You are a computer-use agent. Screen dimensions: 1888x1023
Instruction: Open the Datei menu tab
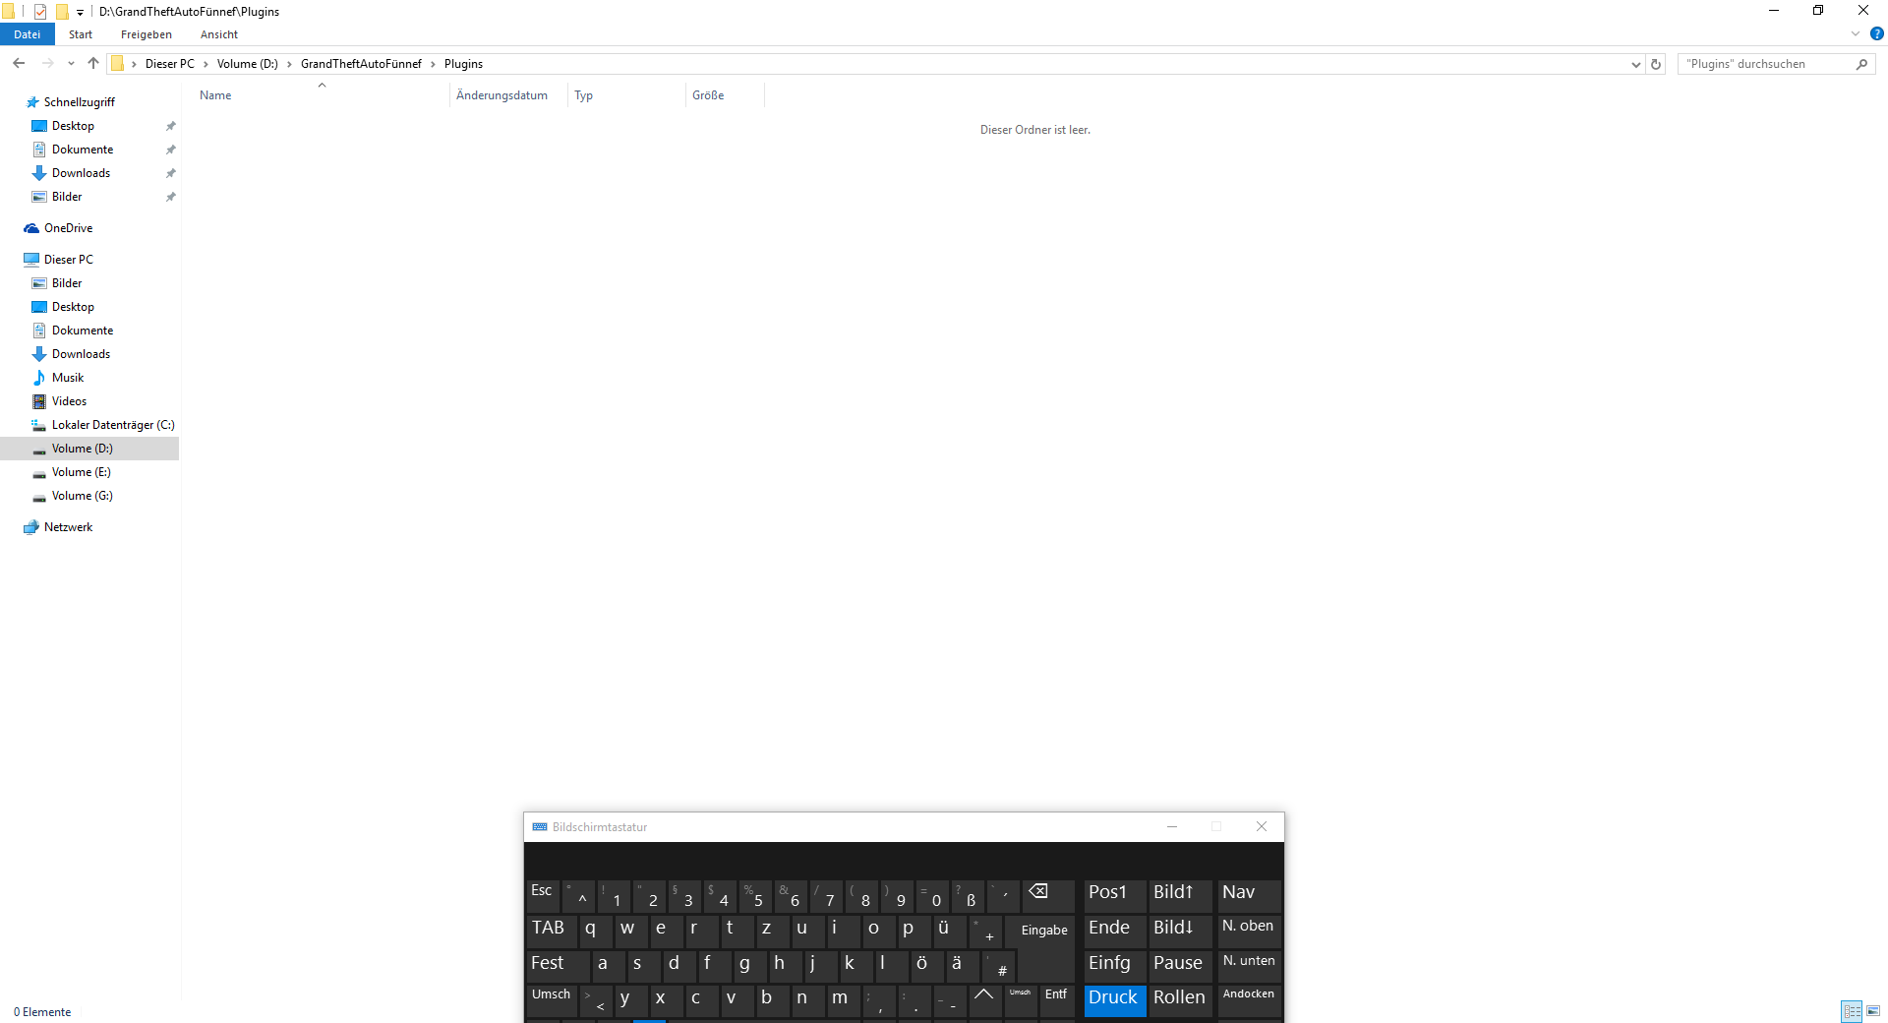[27, 34]
